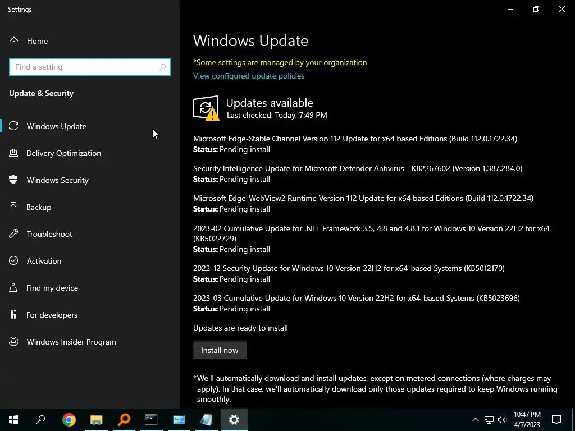The width and height of the screenshot is (575, 431).
Task: Open the Backup section
Action: 90,207
